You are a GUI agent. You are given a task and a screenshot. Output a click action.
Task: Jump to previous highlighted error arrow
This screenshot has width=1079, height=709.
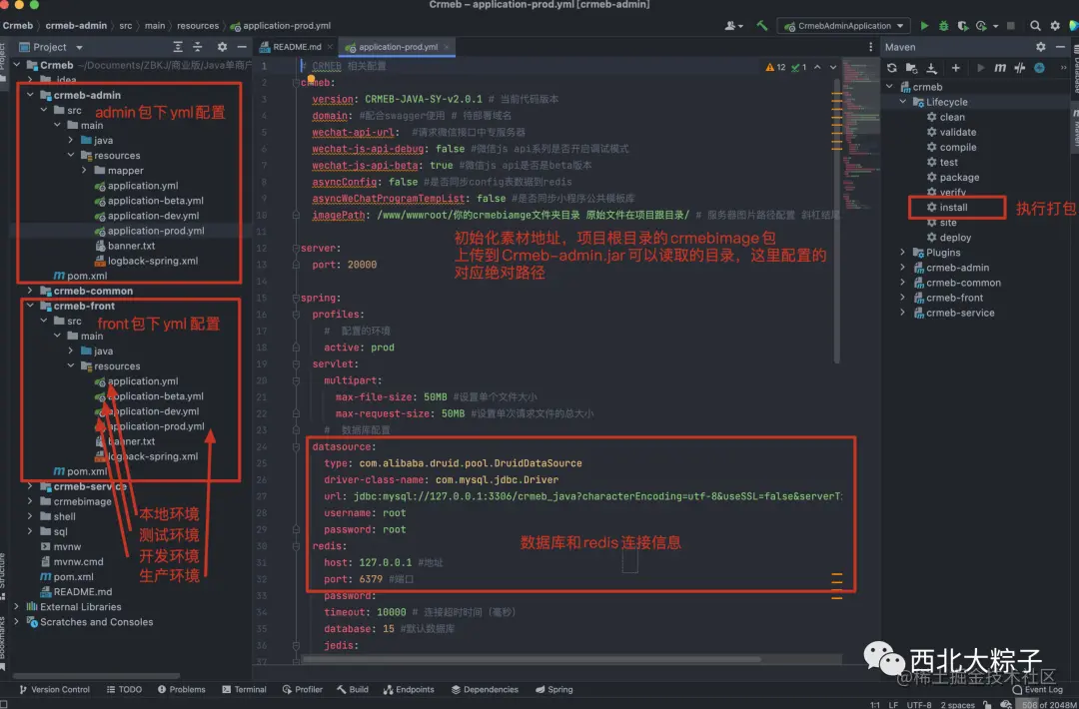(x=817, y=67)
